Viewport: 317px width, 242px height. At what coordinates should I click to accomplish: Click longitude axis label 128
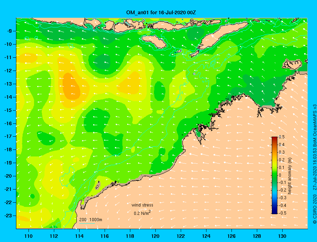click(257, 236)
